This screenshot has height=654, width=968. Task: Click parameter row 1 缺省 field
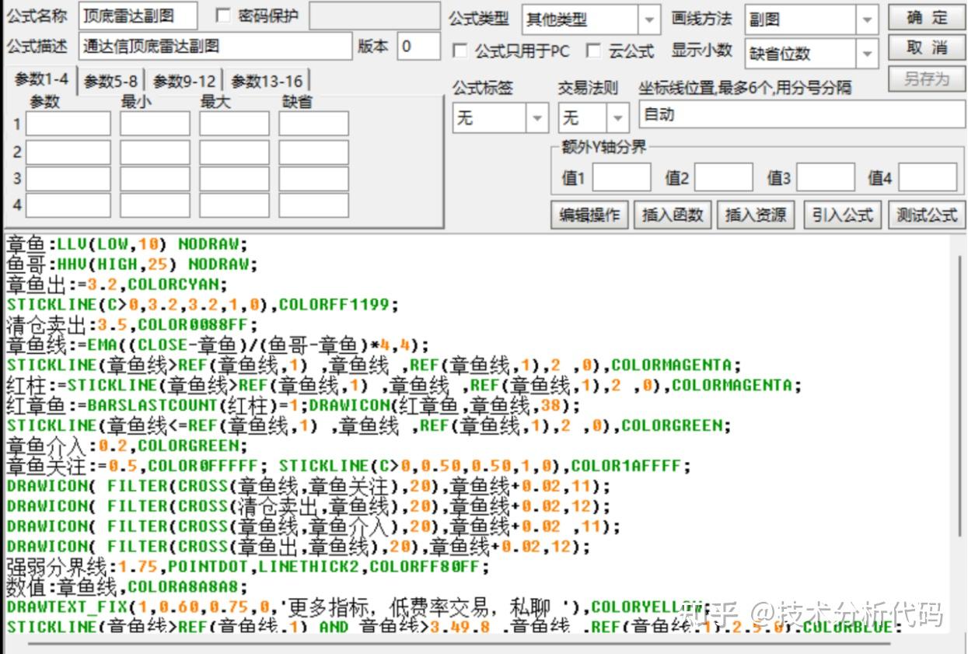[x=313, y=124]
